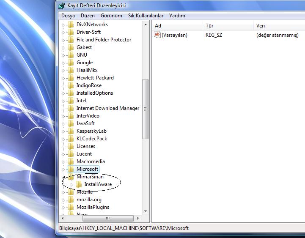Screen dimensions: 305x238
Task: Expand the InstalledOptions key
Action: tap(63, 93)
